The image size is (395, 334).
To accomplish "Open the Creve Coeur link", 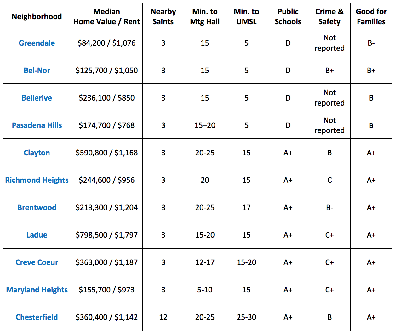I will coord(37,262).
